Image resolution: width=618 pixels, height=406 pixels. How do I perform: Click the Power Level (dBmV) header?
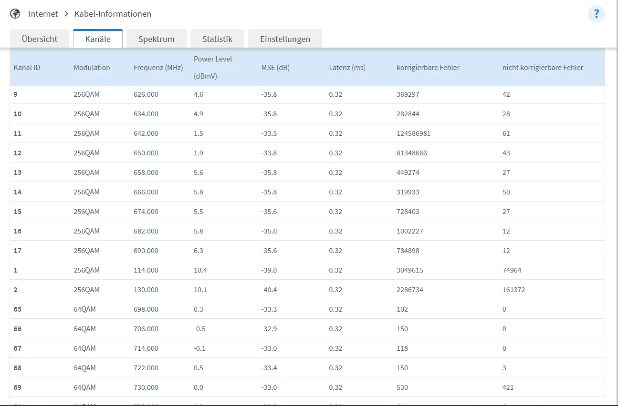pos(213,67)
